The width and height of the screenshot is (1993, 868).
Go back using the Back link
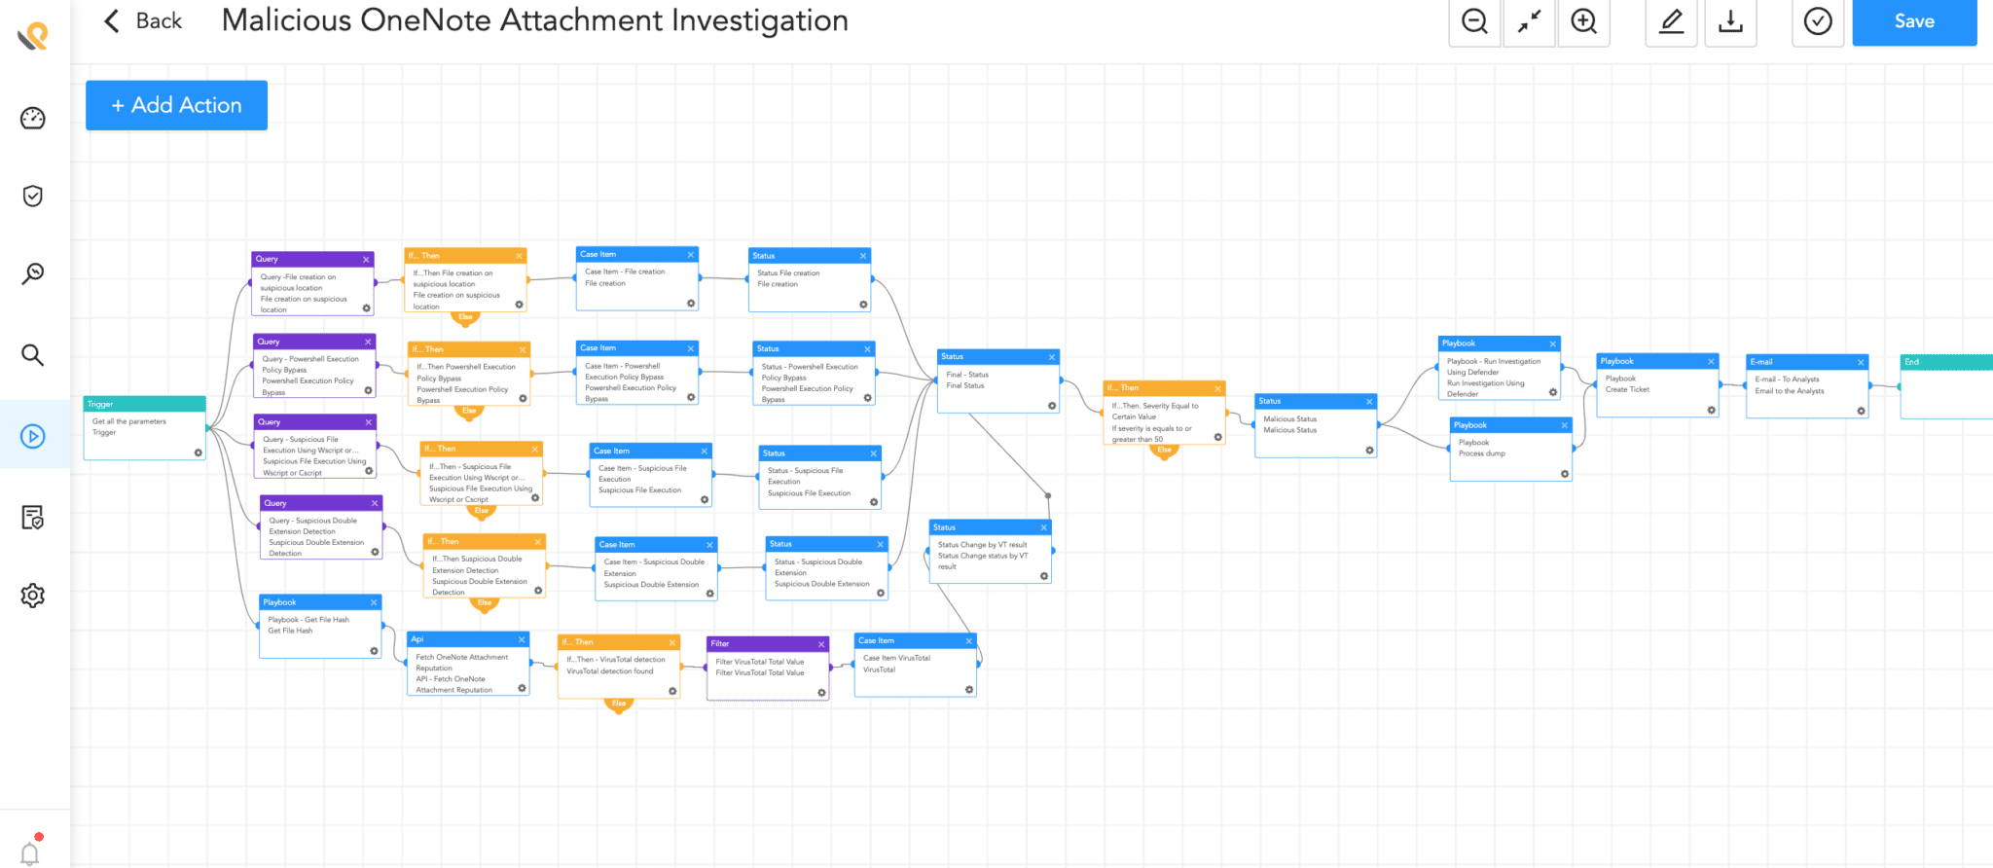tap(143, 21)
